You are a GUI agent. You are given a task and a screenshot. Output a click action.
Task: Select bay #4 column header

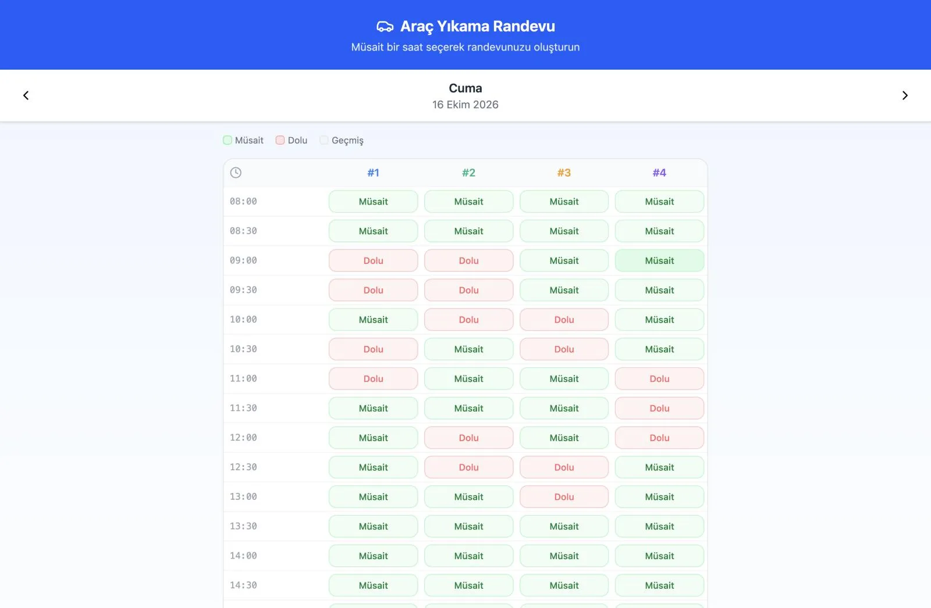click(x=659, y=173)
